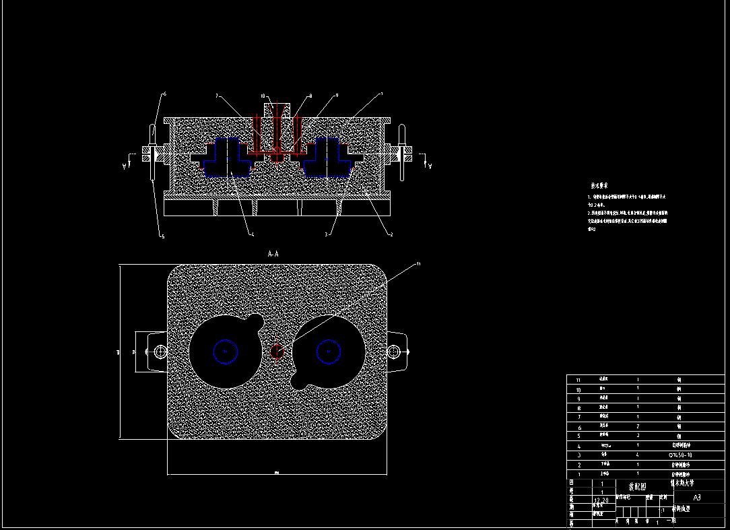Click the right section arrow marked A
This screenshot has width=730, height=530.
click(426, 162)
